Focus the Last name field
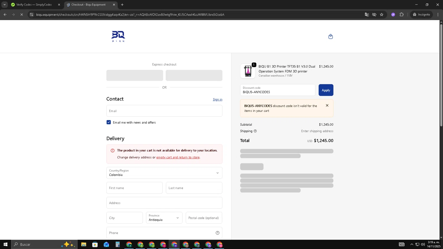Viewport: 443px width, 249px height. tap(194, 188)
